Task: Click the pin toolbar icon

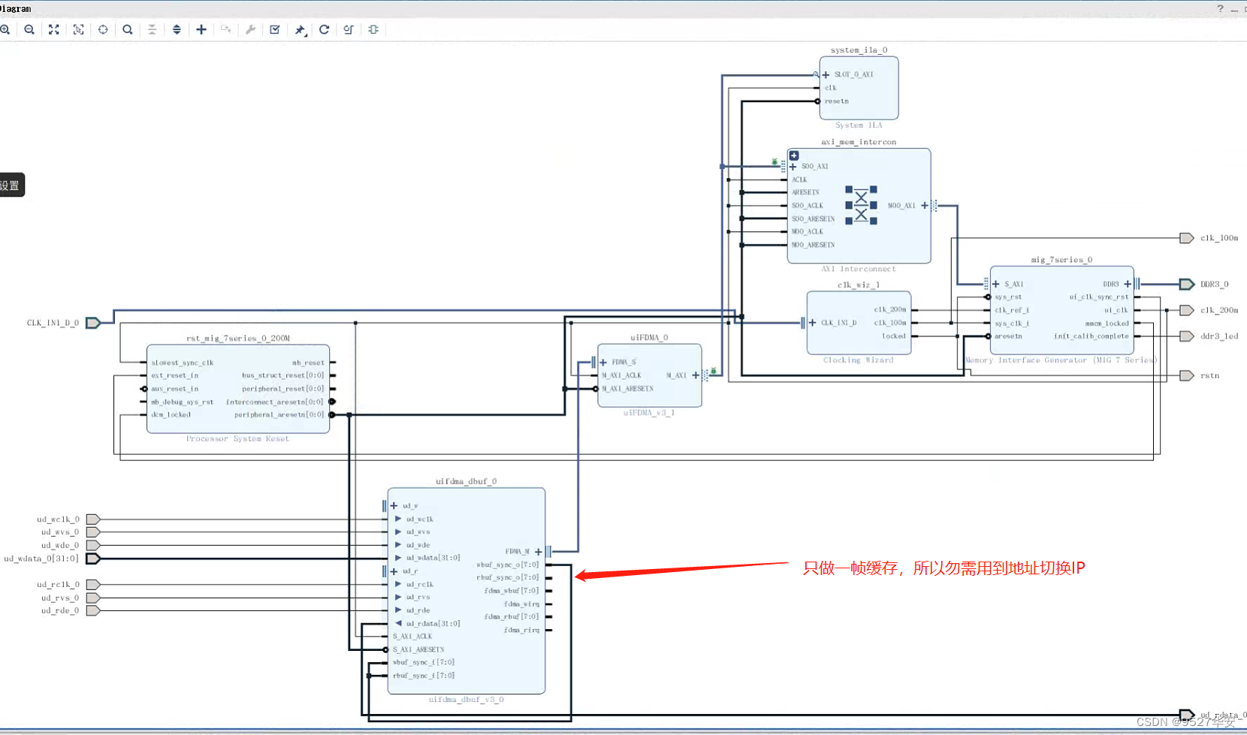Action: pyautogui.click(x=300, y=30)
